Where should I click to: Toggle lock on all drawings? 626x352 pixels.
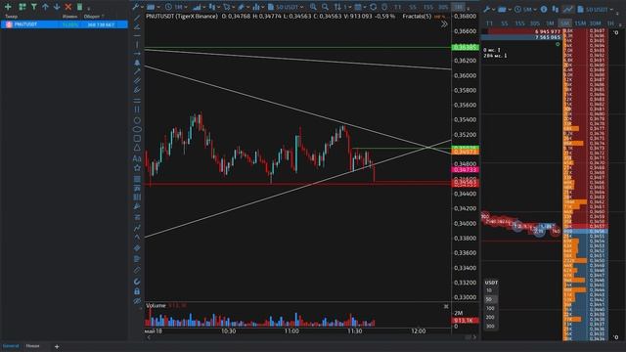(137, 291)
